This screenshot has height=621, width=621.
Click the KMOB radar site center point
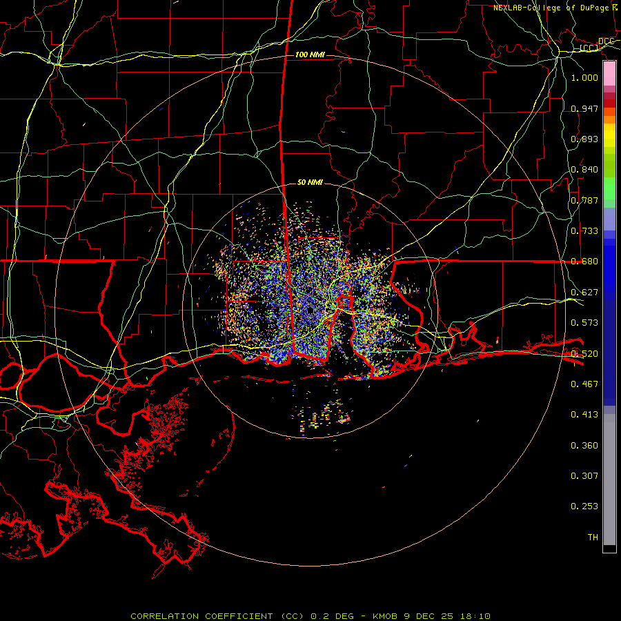(310, 310)
